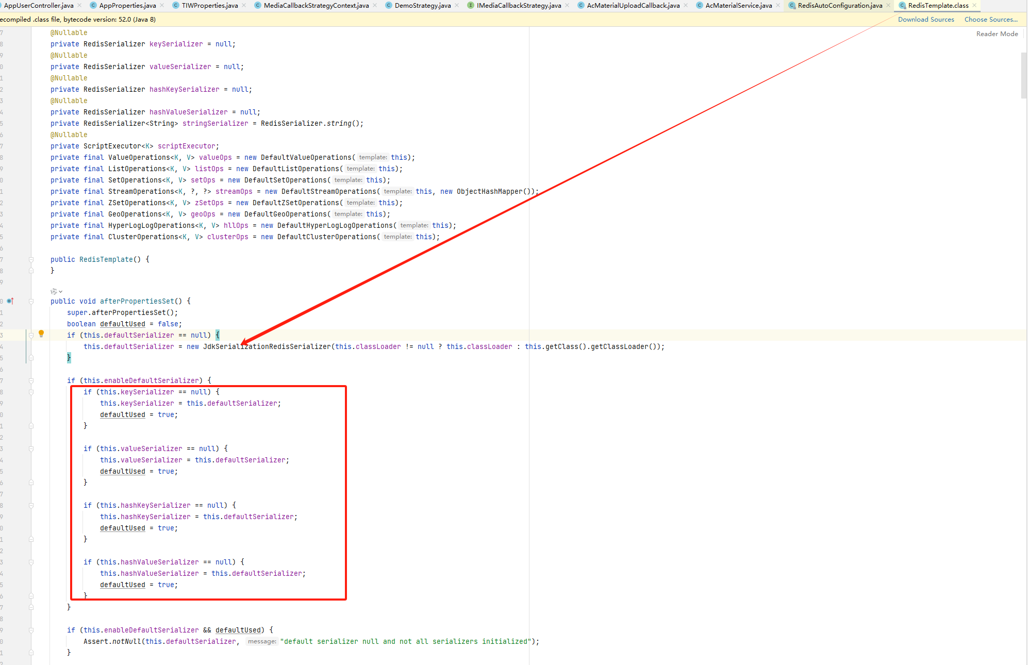Click the implements-method gutter icon beside afterPropertiesSet
This screenshot has width=1028, height=665.
[x=10, y=301]
